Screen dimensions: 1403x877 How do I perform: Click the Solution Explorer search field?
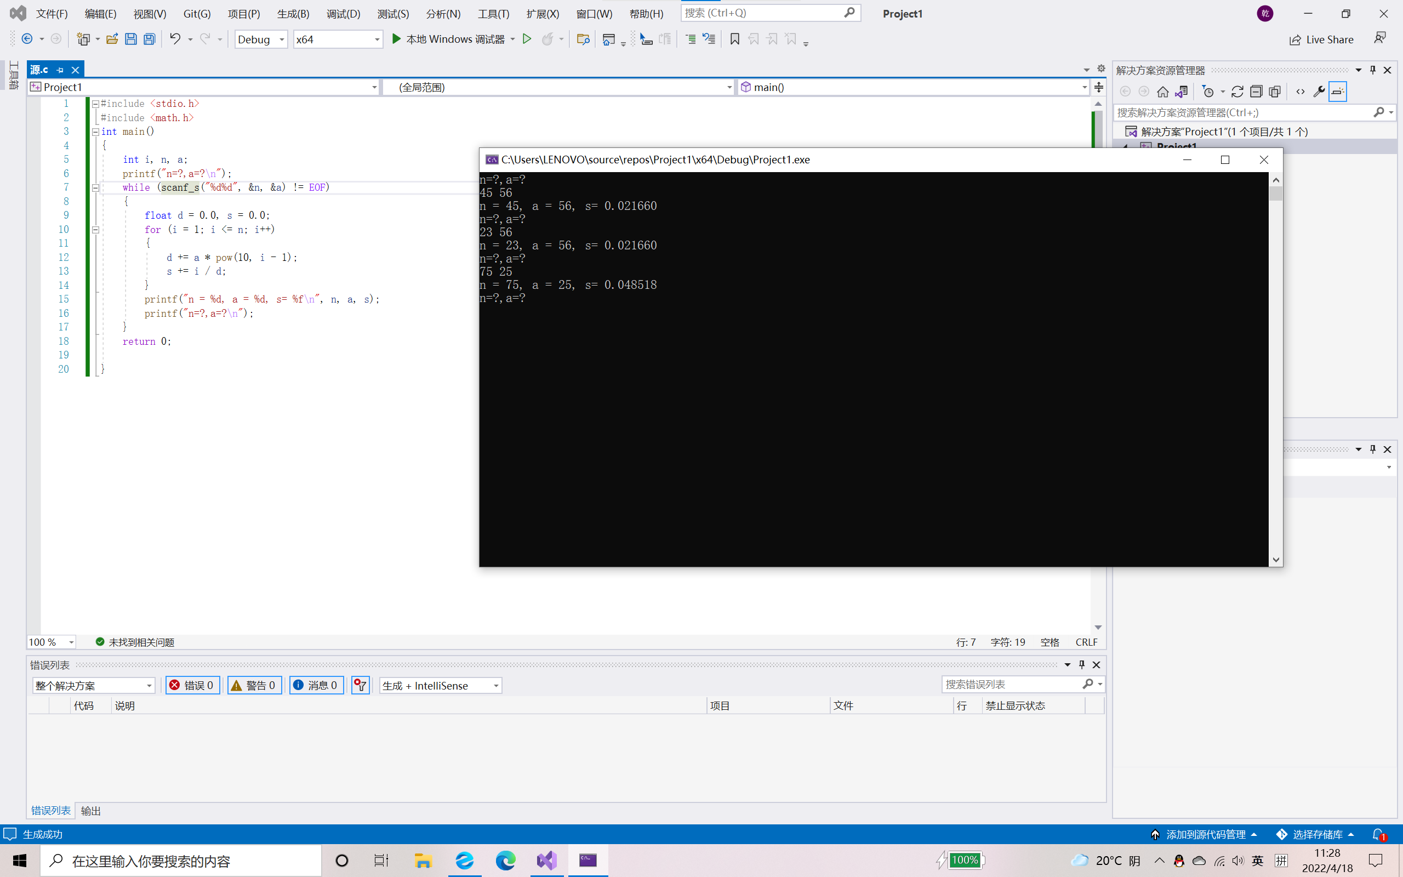pos(1241,112)
